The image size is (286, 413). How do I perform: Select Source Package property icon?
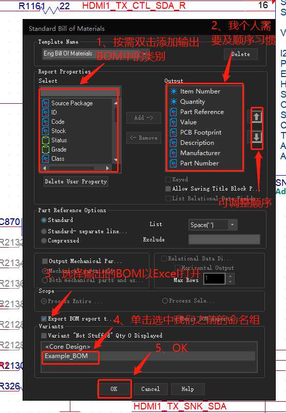pos(46,103)
